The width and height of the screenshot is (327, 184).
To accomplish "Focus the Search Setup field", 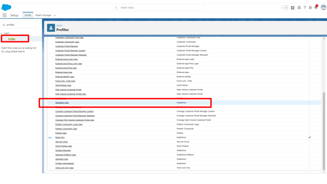I will click(158, 7).
